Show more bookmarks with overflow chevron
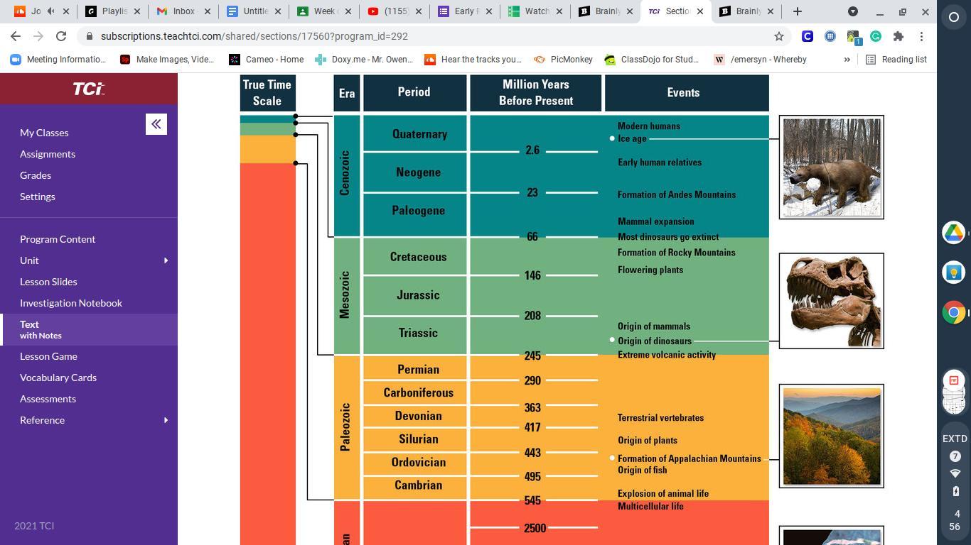 [x=847, y=60]
